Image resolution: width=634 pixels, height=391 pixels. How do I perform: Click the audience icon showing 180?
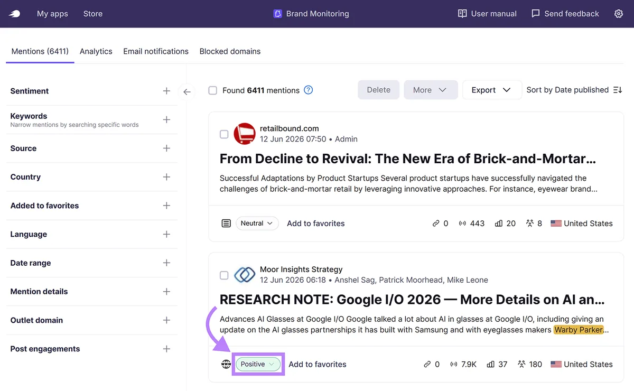tap(522, 364)
